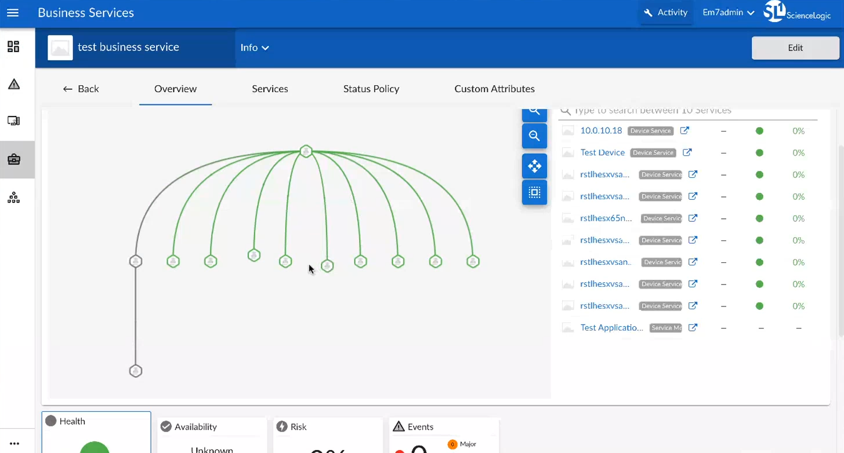The height and width of the screenshot is (453, 844).
Task: Open Events warning icon in sidebar
Action: tap(14, 85)
